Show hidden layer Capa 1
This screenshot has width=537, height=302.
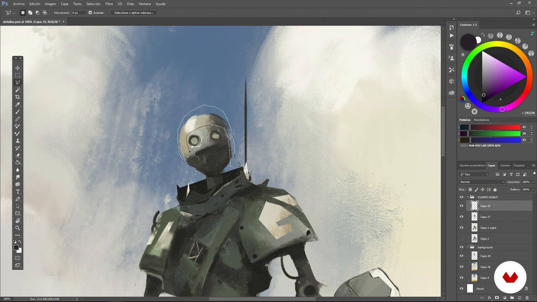pyautogui.click(x=461, y=239)
